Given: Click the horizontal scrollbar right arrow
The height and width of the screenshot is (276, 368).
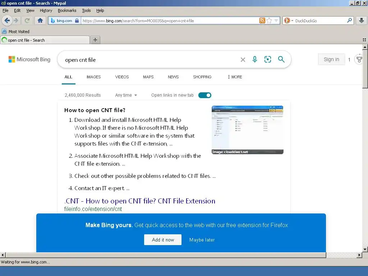Looking at the screenshot, I should click(359, 255).
